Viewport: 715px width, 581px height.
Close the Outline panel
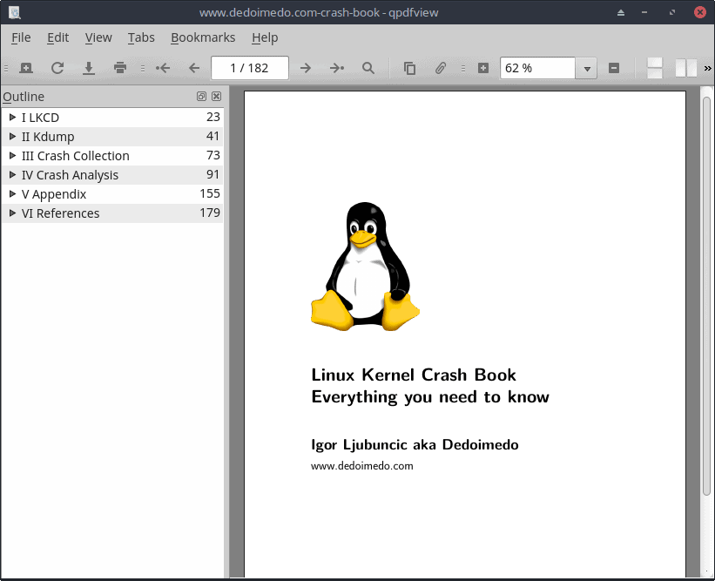[217, 96]
